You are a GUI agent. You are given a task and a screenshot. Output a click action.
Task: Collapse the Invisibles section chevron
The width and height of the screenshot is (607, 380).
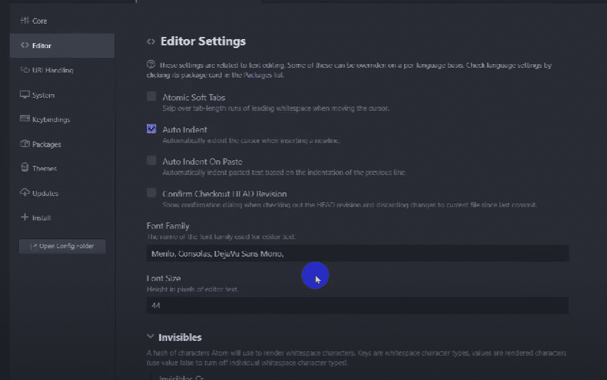pos(151,337)
